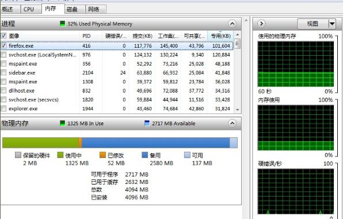Click the 内存使用 memory usage graph
Image resolution: width=343 pixels, height=219 pixels.
click(x=296, y=128)
